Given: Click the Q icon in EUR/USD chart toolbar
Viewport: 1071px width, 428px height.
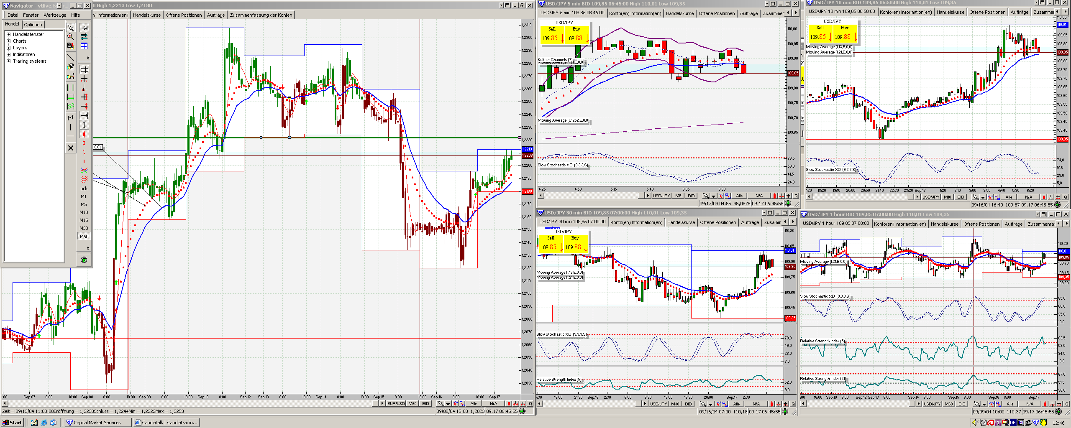Looking at the screenshot, I should pos(530,404).
